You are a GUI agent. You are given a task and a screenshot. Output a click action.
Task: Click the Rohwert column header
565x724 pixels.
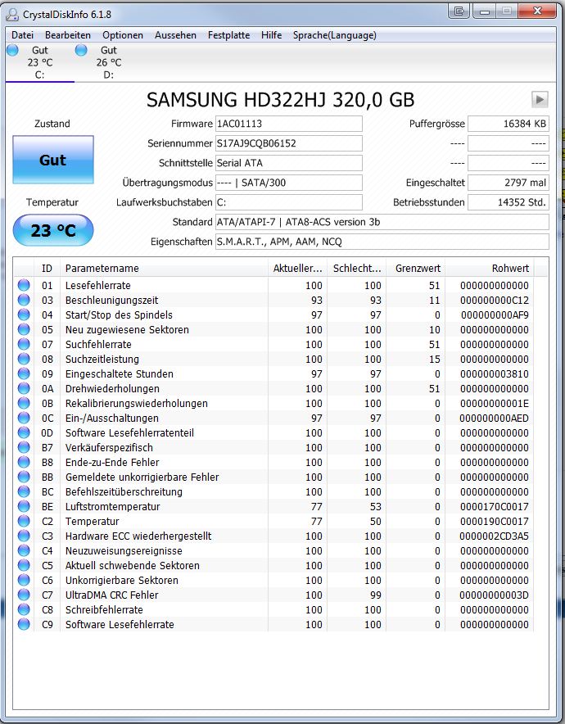click(490, 269)
